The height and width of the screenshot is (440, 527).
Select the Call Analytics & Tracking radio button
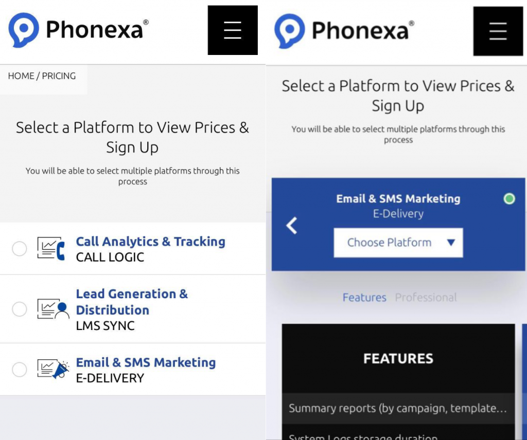20,249
